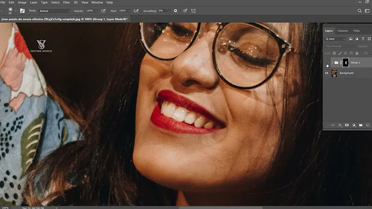Click the brush size preview thumbnail
The width and height of the screenshot is (372, 209).
tap(10, 10)
